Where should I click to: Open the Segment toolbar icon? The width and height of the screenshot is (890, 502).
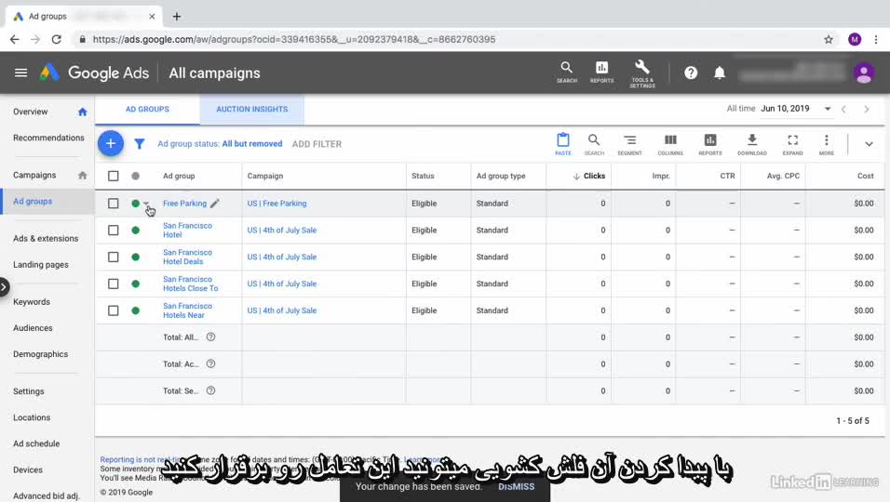(x=630, y=143)
